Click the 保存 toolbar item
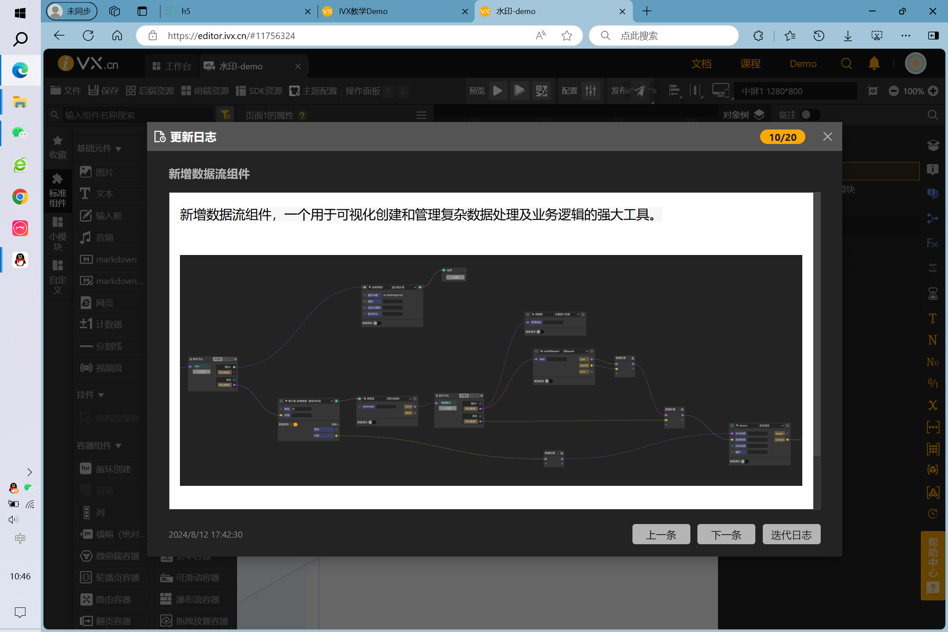This screenshot has height=632, width=948. point(104,91)
